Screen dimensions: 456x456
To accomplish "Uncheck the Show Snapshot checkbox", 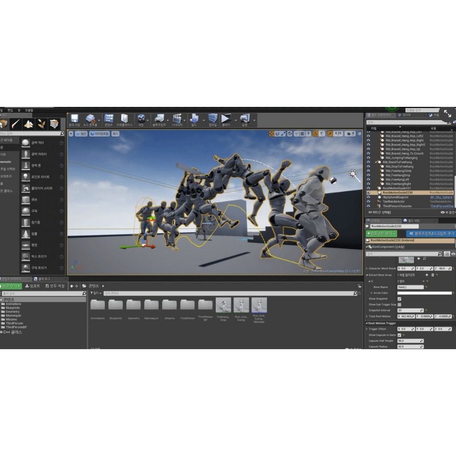I will (399, 299).
